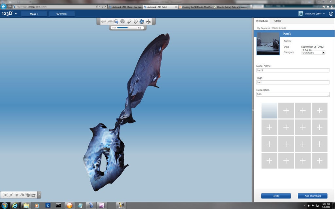Screen dimensions: 335x209
Task: Open the file explorer folder on the taskbar
Action: pyautogui.click(x=26, y=206)
